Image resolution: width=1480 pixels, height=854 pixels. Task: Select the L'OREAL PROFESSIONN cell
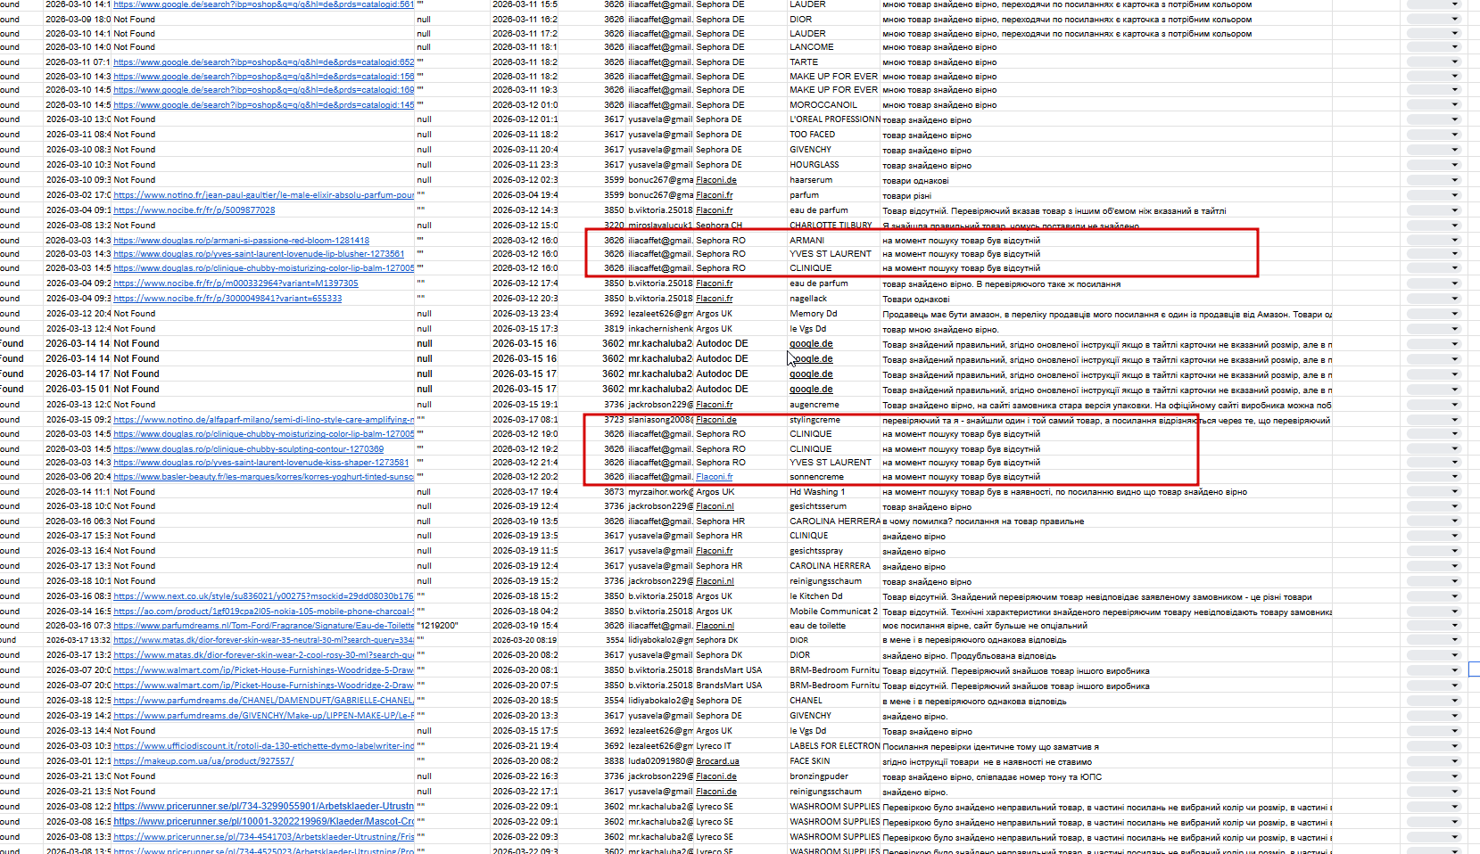point(834,119)
